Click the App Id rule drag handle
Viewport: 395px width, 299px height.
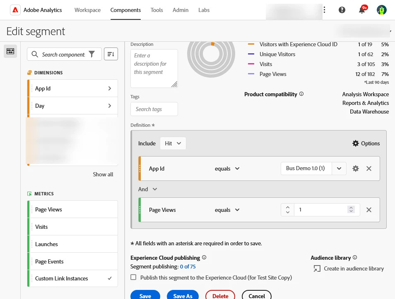(x=140, y=168)
